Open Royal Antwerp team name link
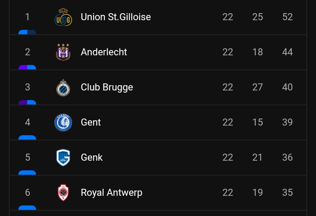The width and height of the screenshot is (316, 216). pyautogui.click(x=111, y=193)
